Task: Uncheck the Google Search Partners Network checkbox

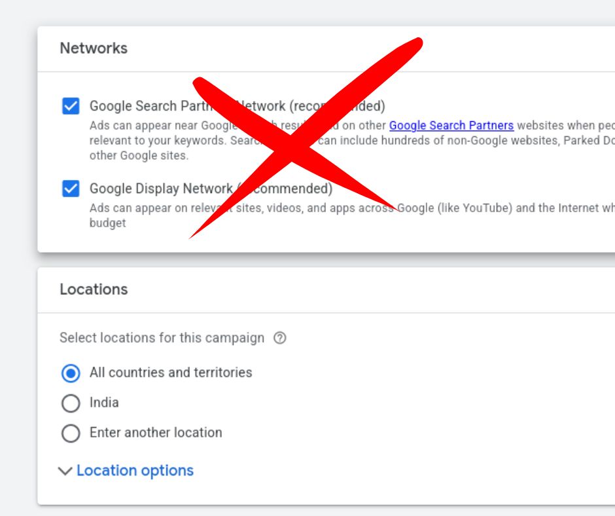Action: pyautogui.click(x=71, y=106)
